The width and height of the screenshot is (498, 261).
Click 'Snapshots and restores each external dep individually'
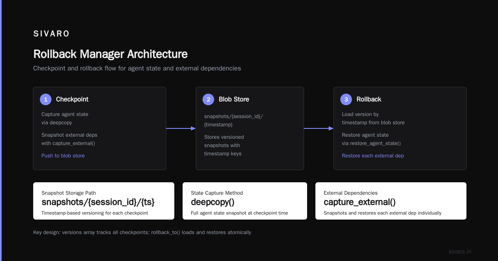click(x=383, y=213)
